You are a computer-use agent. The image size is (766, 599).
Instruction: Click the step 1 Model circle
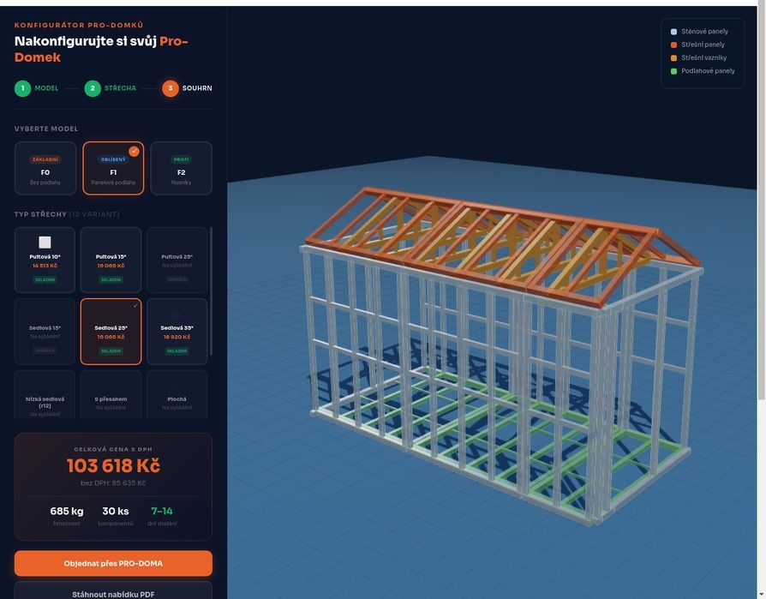click(22, 88)
